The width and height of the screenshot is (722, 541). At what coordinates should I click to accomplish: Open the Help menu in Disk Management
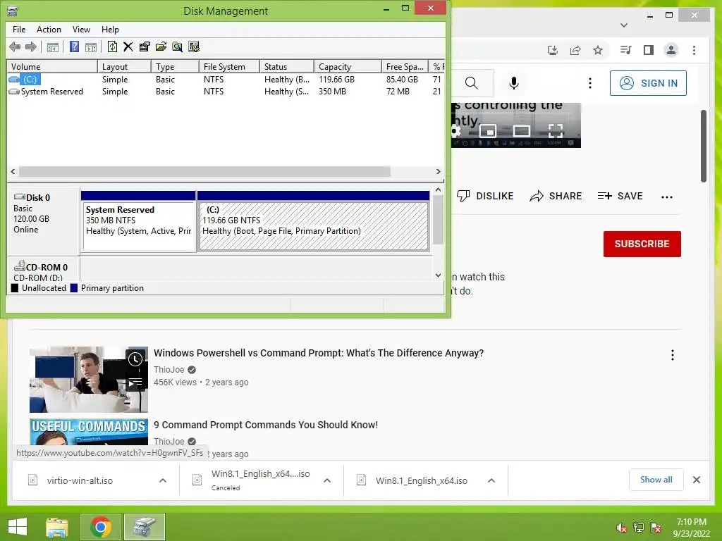pyautogui.click(x=110, y=30)
